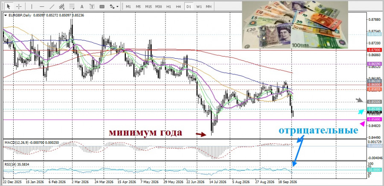This screenshot has height=186, width=384.
Task: Select the active D1 timeframe button
Action: coord(189,7)
